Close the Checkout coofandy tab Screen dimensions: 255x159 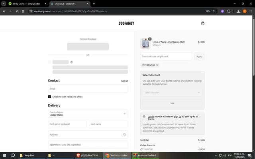(x=88, y=4)
